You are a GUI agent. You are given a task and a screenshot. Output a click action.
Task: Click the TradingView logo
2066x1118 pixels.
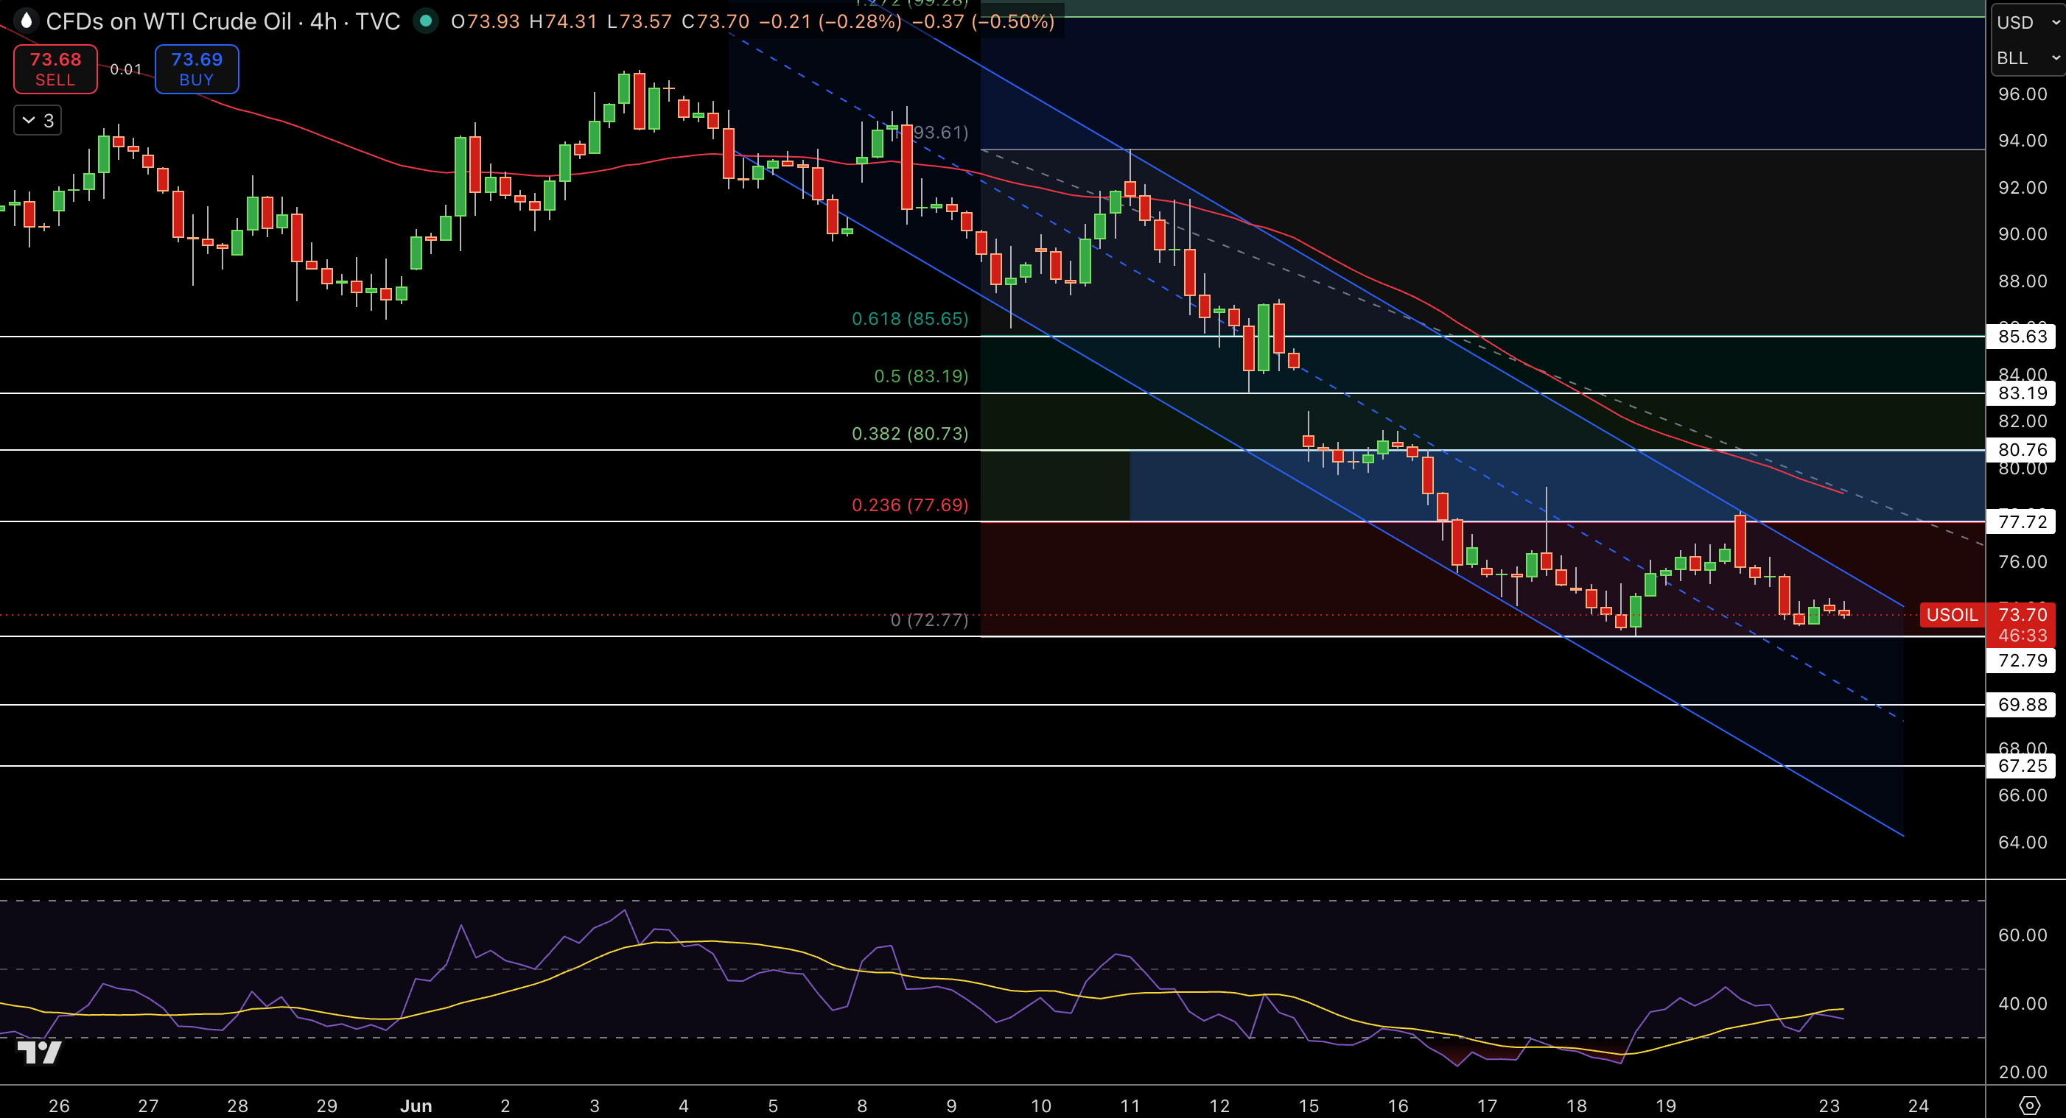(x=38, y=1051)
